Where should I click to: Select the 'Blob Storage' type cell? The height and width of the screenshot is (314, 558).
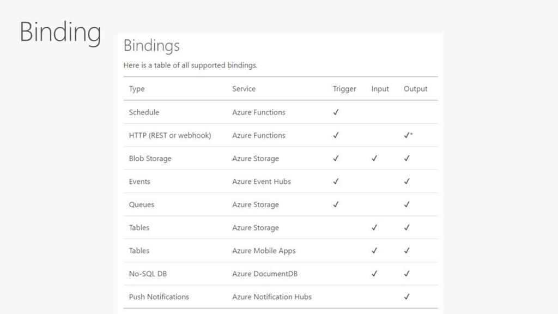tap(150, 159)
